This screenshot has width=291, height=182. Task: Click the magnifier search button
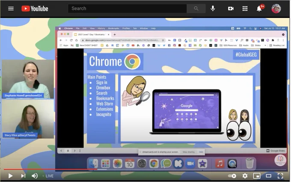(196, 9)
